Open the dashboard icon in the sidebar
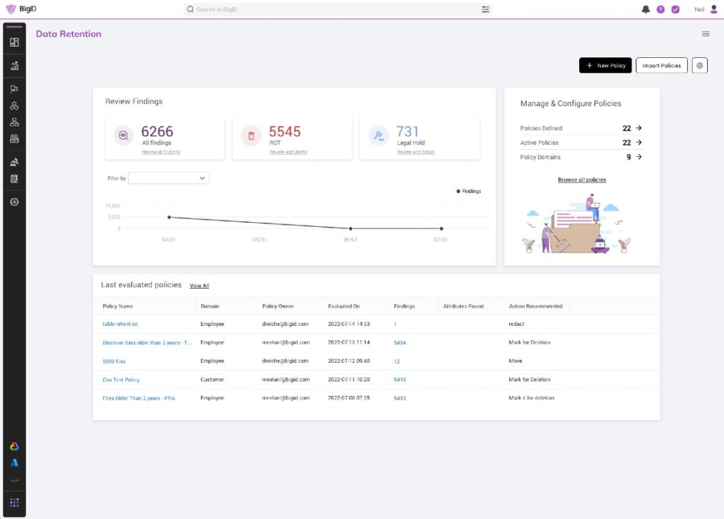Image resolution: width=724 pixels, height=519 pixels. click(14, 42)
